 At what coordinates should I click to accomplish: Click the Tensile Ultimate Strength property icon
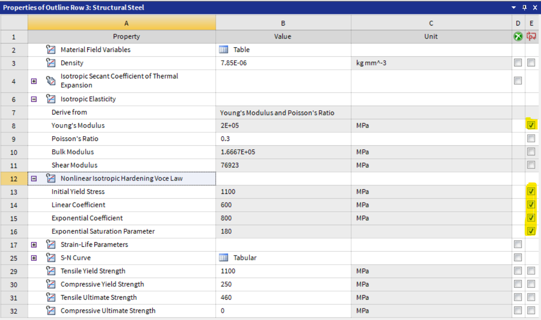point(51,297)
